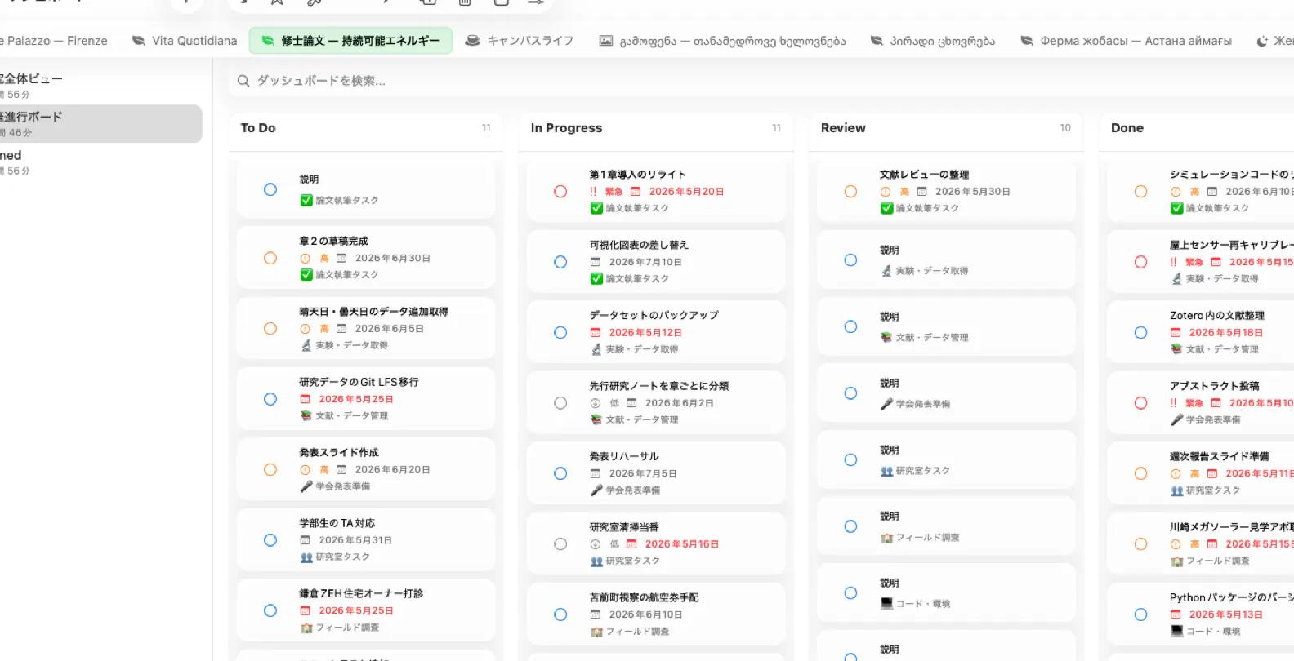Click the microphone icon on 発表スライド作成 card
The height and width of the screenshot is (661, 1294).
306,486
